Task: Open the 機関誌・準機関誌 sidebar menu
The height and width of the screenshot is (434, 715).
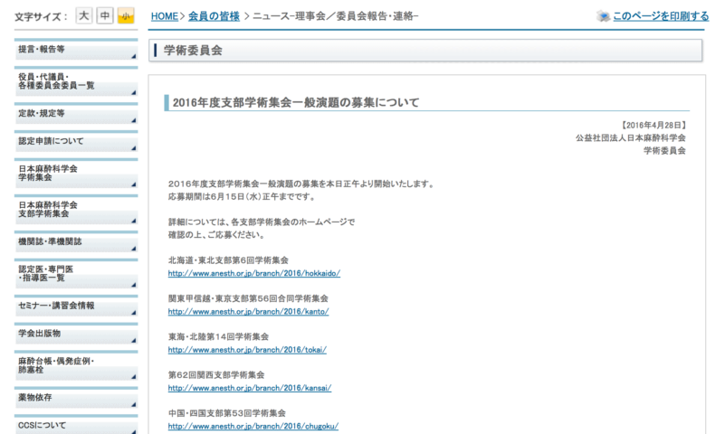Action: point(76,242)
